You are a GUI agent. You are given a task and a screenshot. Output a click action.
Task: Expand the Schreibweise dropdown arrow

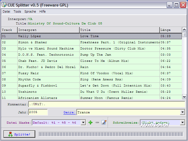point(182,122)
